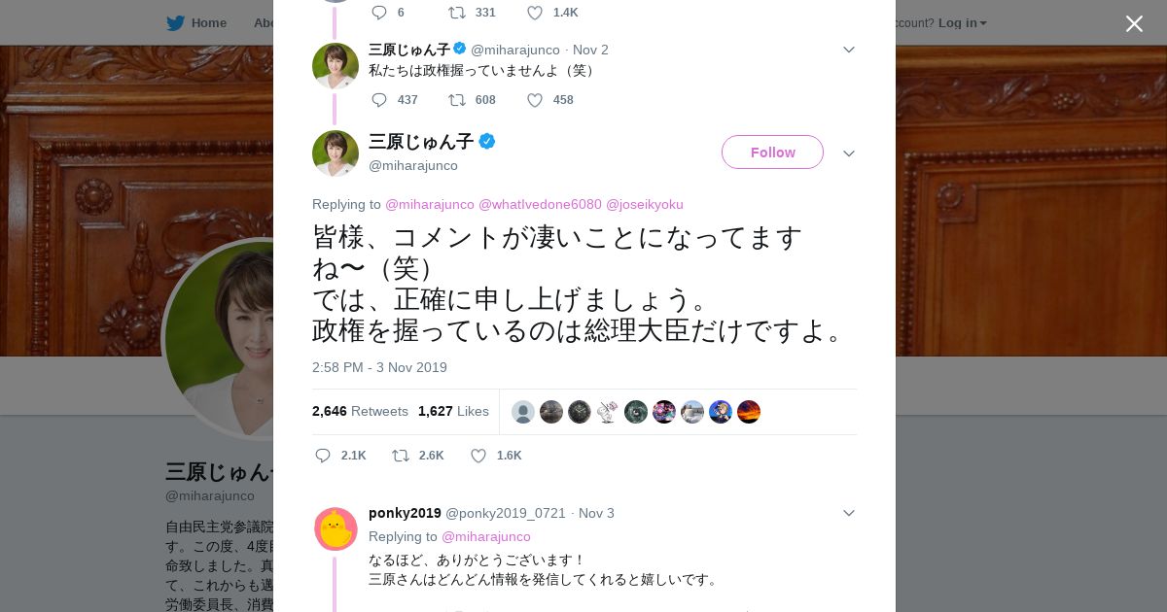Like the Nov 2 tweet with 458 likes
Image resolution: width=1167 pixels, height=612 pixels.
535,100
